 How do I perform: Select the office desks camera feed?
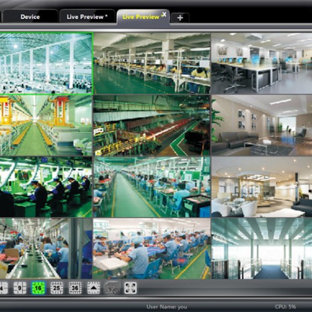[x=261, y=63]
